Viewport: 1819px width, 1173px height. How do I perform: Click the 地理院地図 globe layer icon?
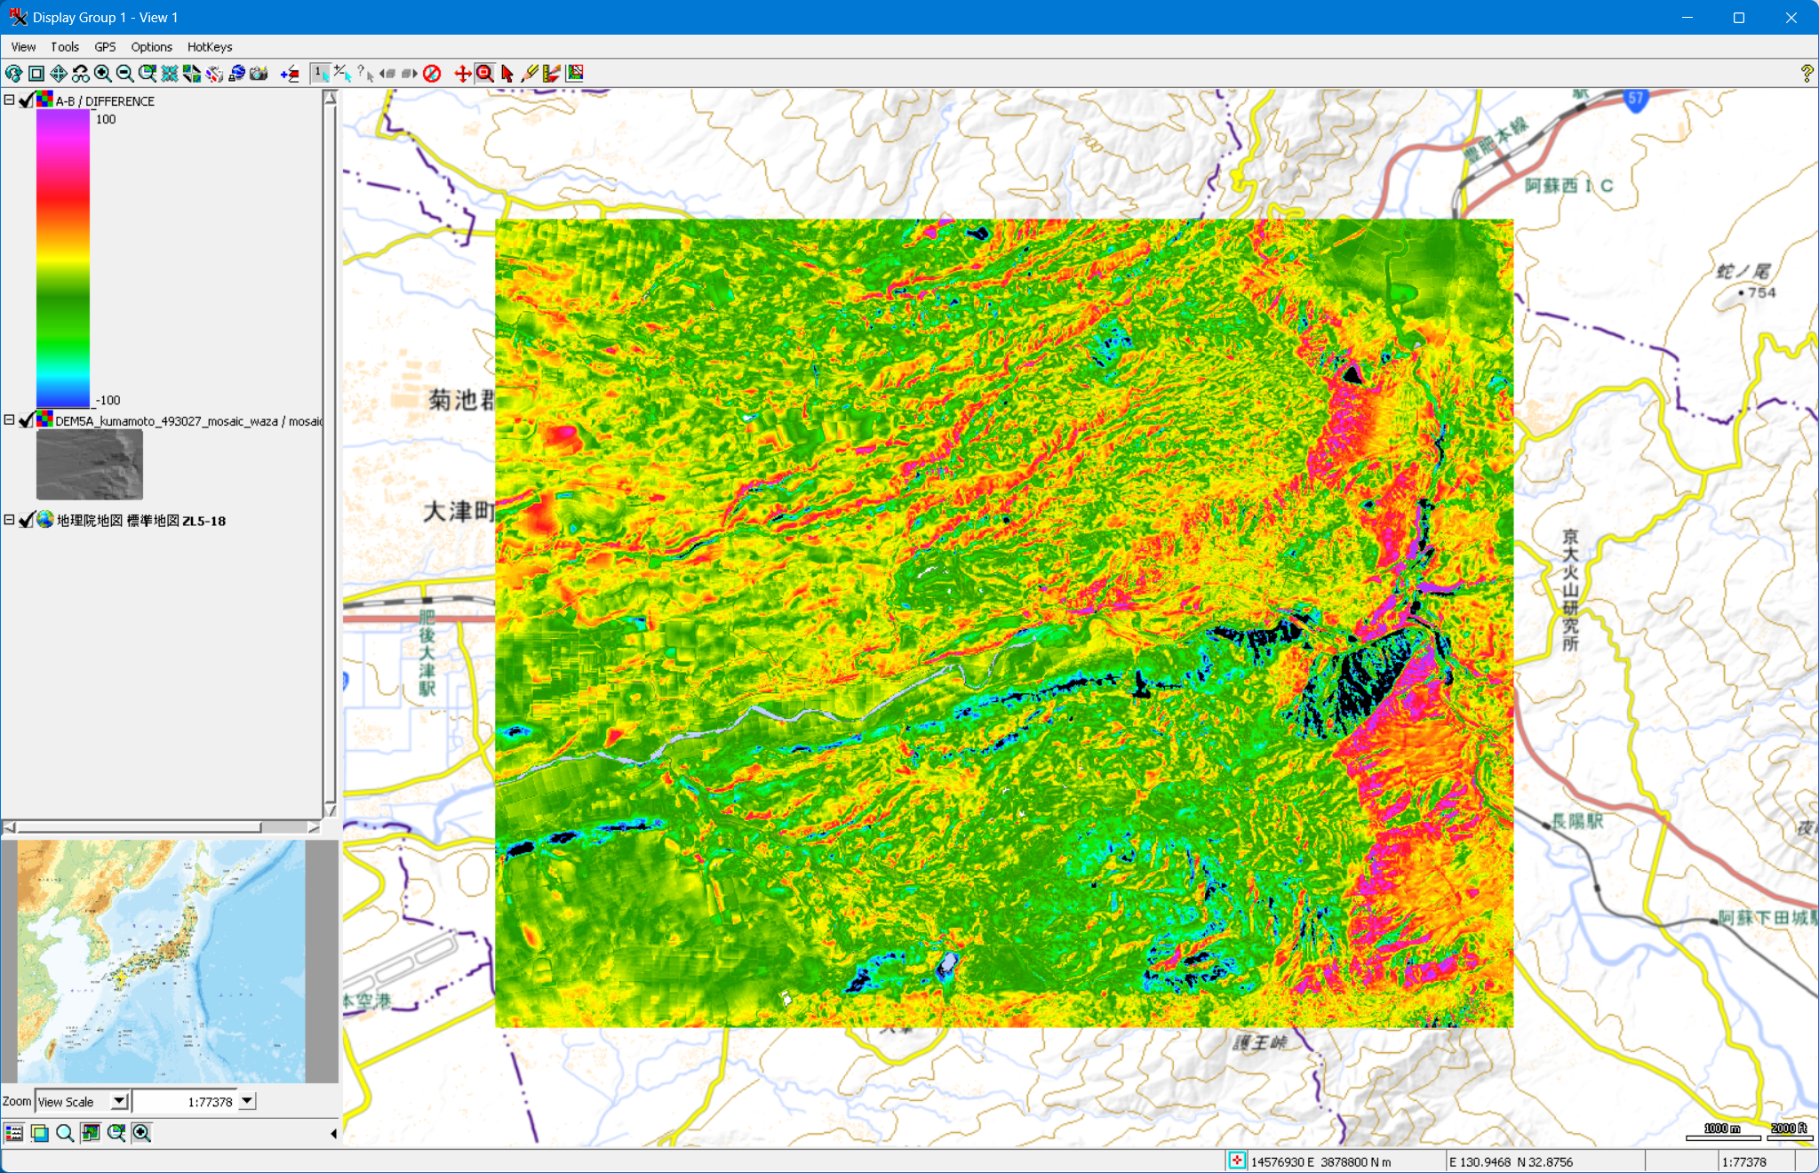click(44, 519)
